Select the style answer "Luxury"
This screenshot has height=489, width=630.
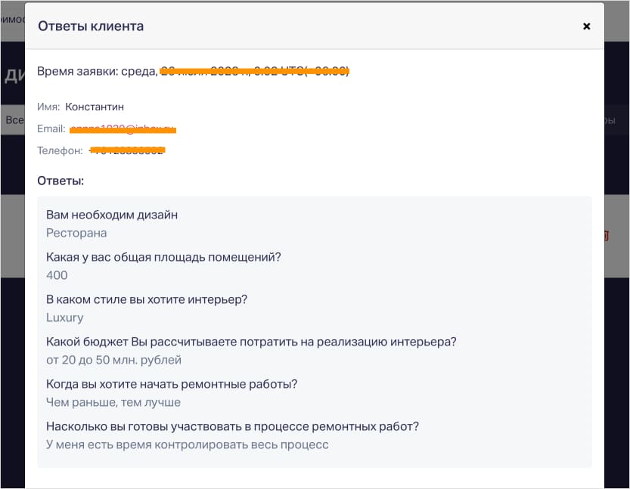coord(65,317)
